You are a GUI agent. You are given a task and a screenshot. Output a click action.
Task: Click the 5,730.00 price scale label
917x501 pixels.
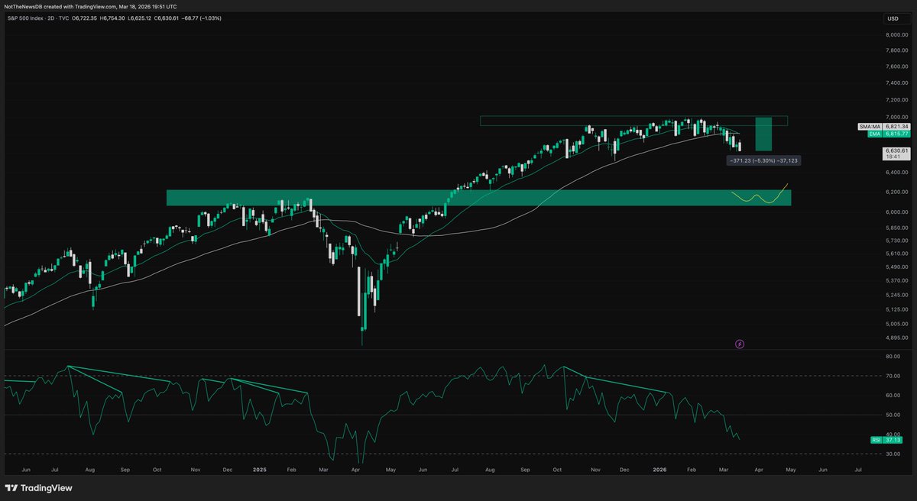coord(898,241)
